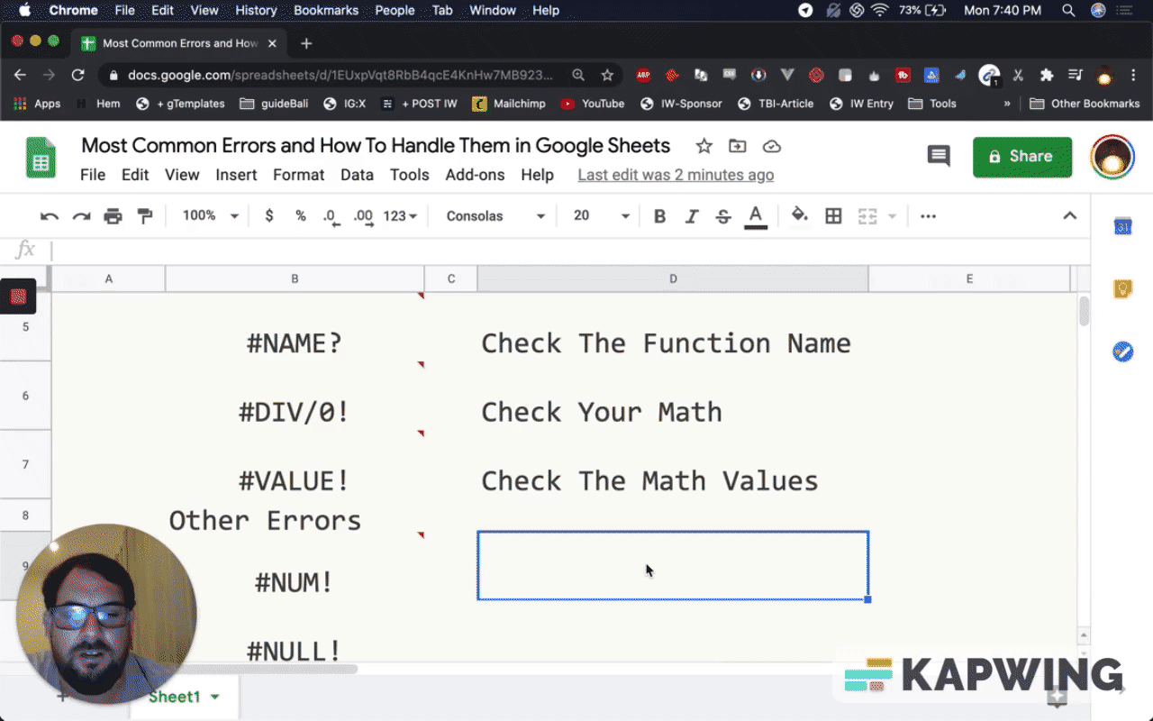Toggle italic formatting
This screenshot has width=1153, height=721.
coord(692,216)
